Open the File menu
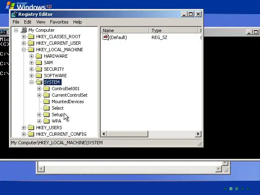The image size is (260, 195). pyautogui.click(x=16, y=22)
